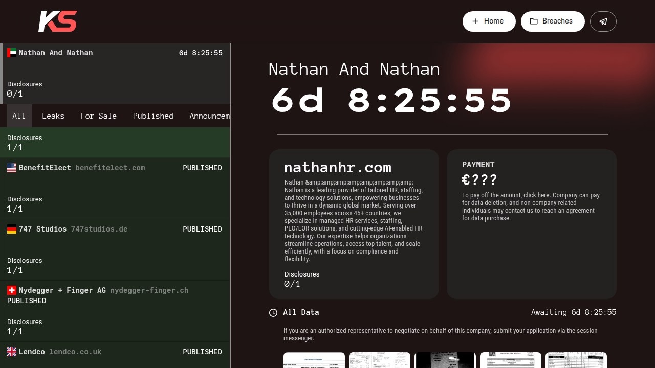Click the Nathan And Nathan main heading
This screenshot has width=655, height=368.
point(354,69)
